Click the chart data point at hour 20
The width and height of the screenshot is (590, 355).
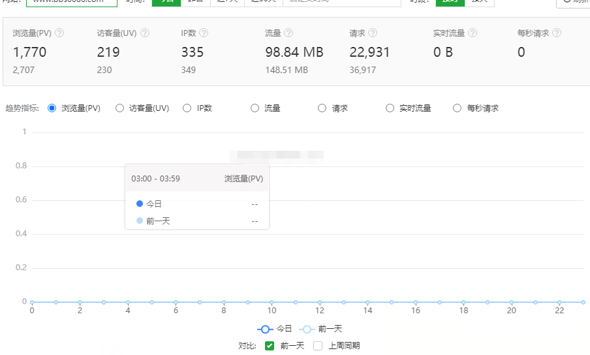(512, 302)
